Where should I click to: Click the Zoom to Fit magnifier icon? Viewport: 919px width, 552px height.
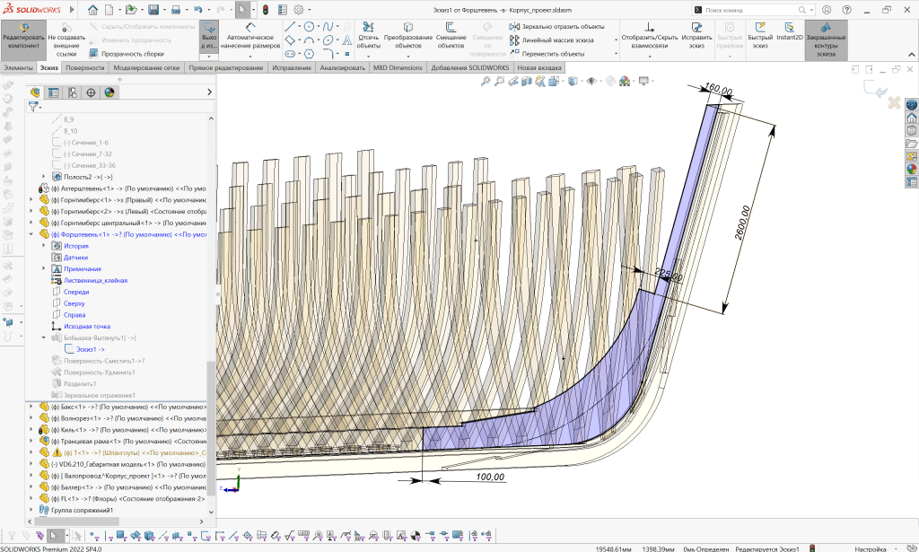(486, 81)
